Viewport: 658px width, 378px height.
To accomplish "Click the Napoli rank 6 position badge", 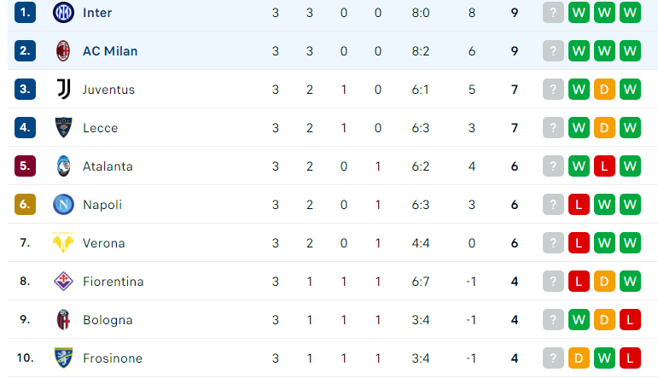I will pos(26,204).
